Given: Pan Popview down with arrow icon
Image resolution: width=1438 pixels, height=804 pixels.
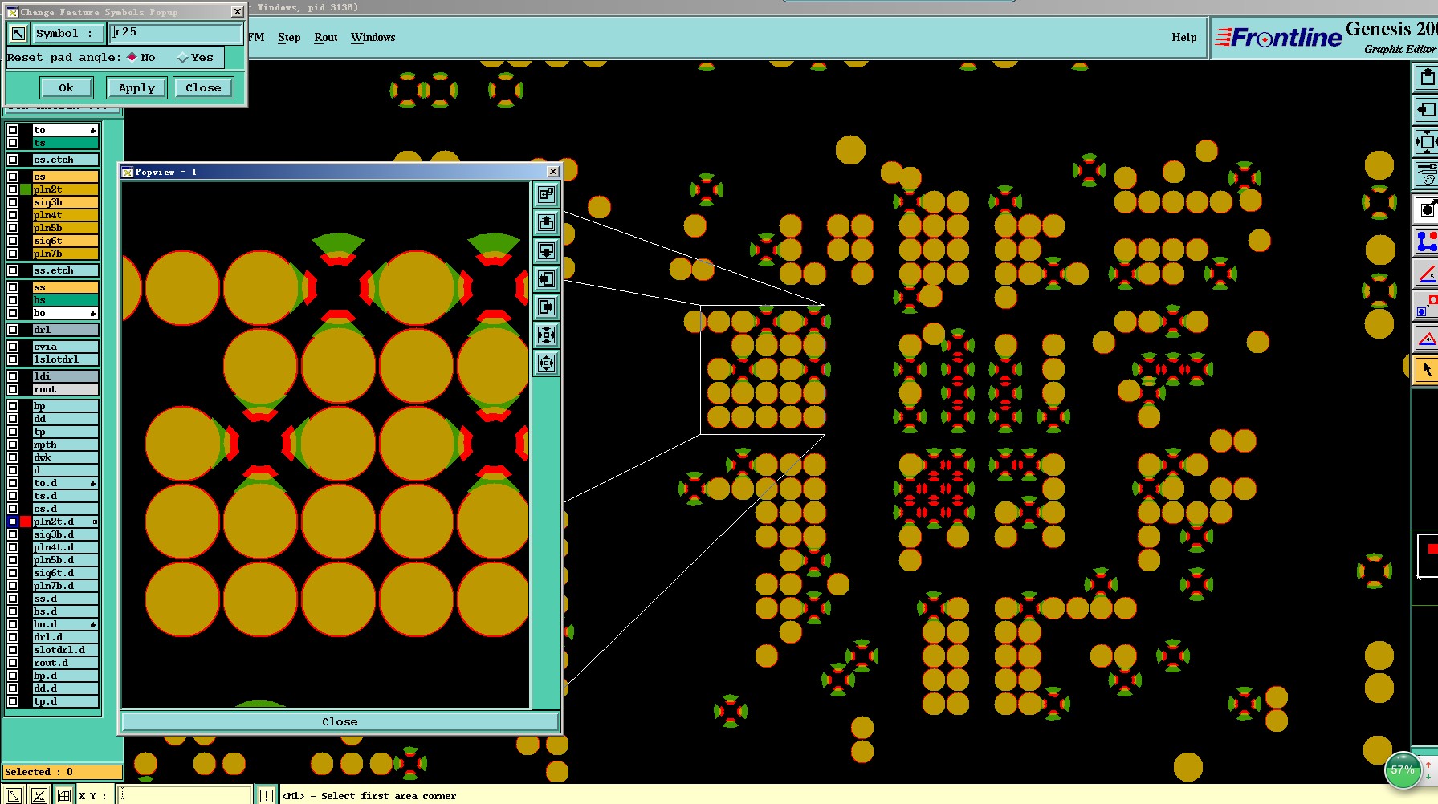Looking at the screenshot, I should coord(546,250).
